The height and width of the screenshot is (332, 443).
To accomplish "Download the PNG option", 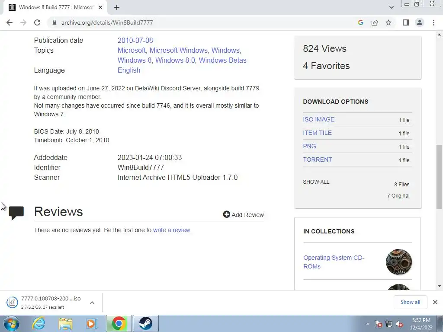I will (x=309, y=146).
